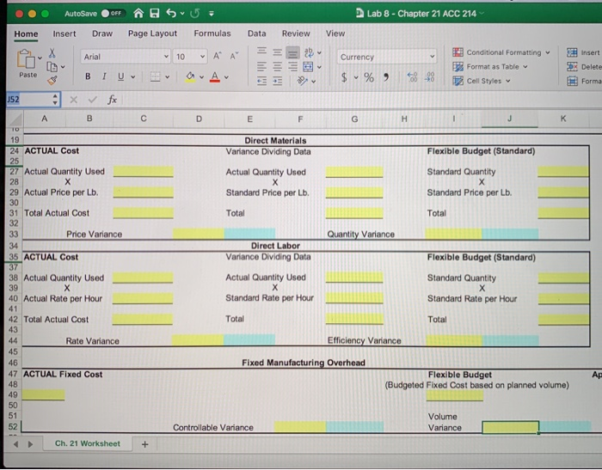602x470 pixels.
Task: Go to the previous sheet
Action: point(15,444)
